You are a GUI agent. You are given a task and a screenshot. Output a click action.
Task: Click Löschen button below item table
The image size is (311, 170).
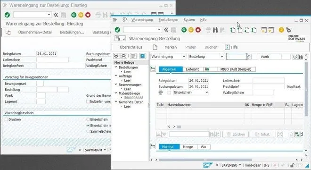(236, 135)
